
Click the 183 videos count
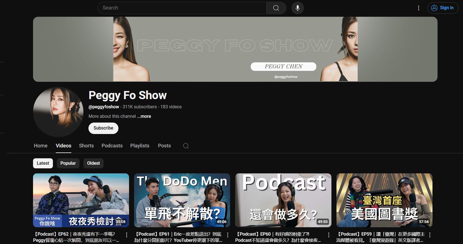tap(171, 107)
